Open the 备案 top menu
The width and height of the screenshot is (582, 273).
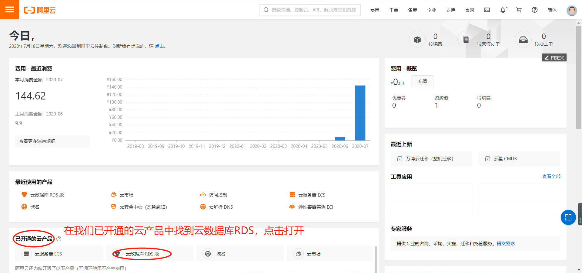pos(413,10)
